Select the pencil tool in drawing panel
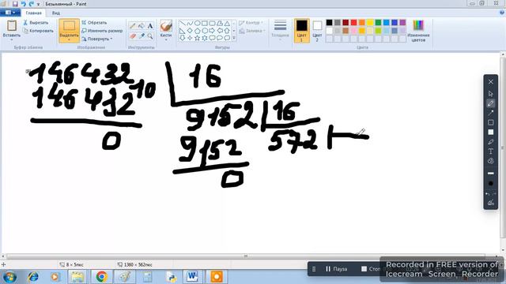The height and width of the screenshot is (284, 506). coord(490,103)
